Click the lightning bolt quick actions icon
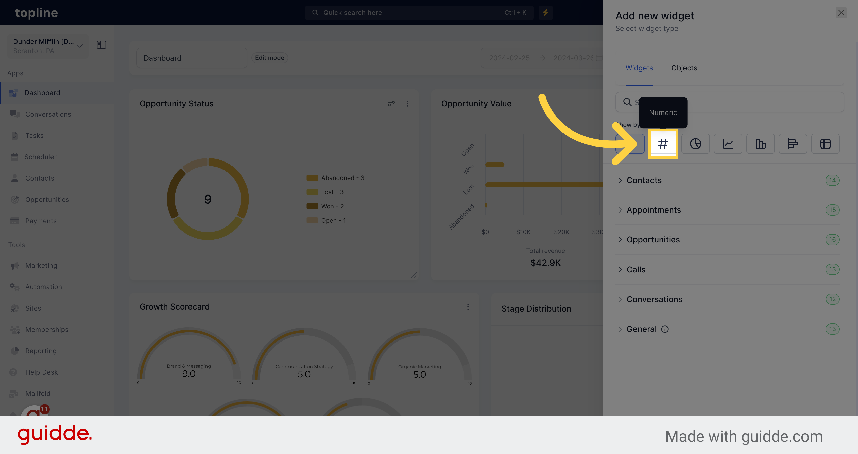 (546, 12)
